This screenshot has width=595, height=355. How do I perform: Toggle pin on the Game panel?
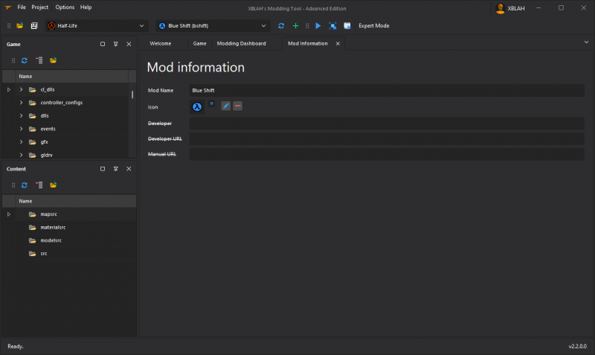(116, 44)
